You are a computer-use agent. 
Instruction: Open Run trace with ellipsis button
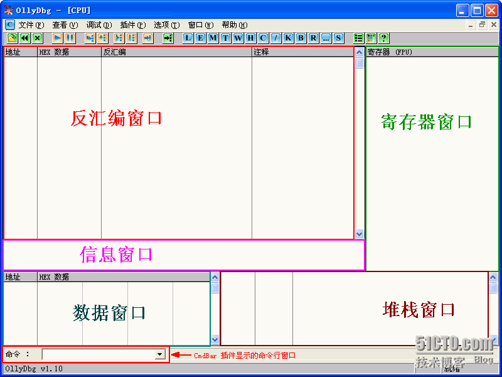coord(326,38)
